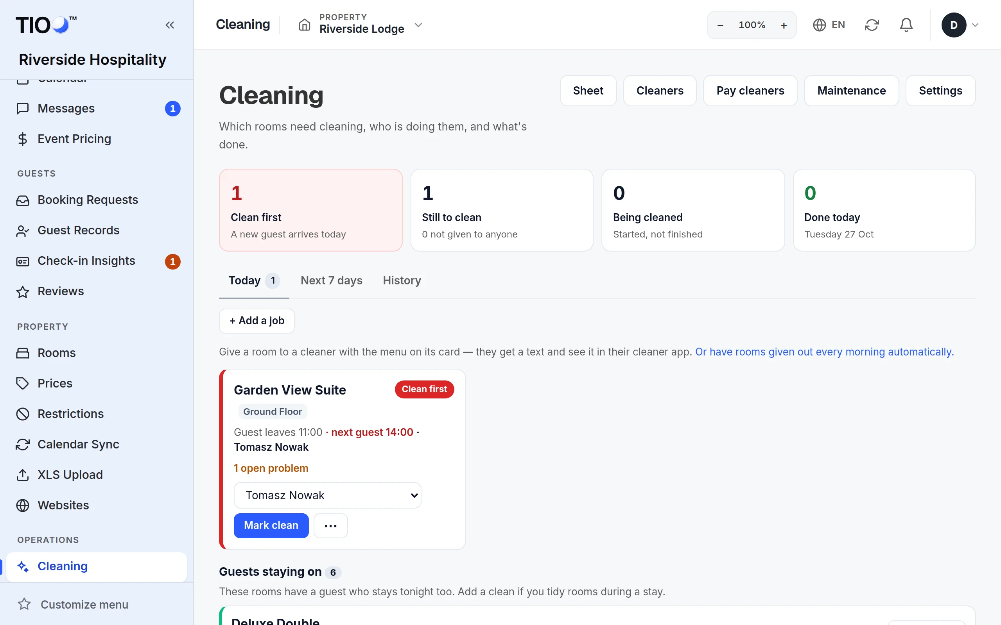Click the XLS Upload arrow icon

point(23,475)
